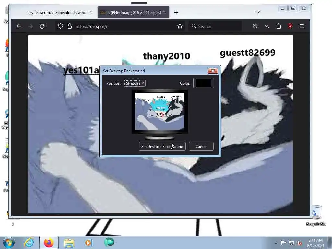Viewport: 332px width, 249px height.
Task: Open the Firefox hamburger application menu
Action: (x=302, y=26)
